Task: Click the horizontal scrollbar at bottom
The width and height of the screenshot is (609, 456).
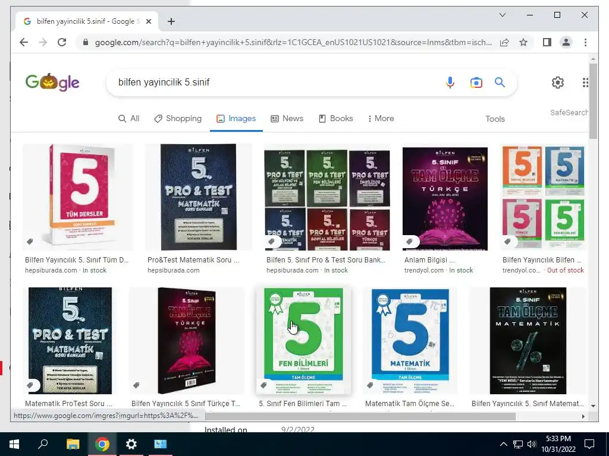Action: (x=360, y=416)
